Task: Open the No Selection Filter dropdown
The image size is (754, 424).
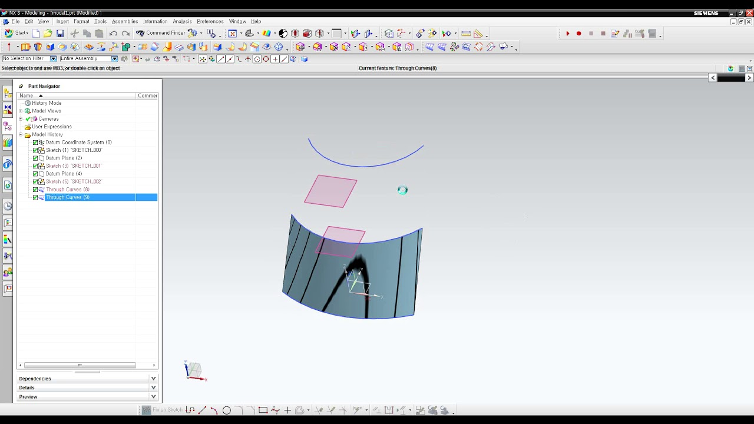Action: (53, 58)
